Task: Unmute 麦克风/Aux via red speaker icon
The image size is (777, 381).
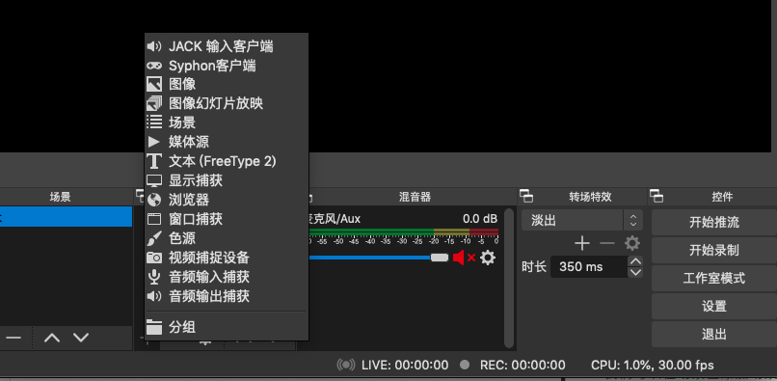Action: [x=464, y=258]
